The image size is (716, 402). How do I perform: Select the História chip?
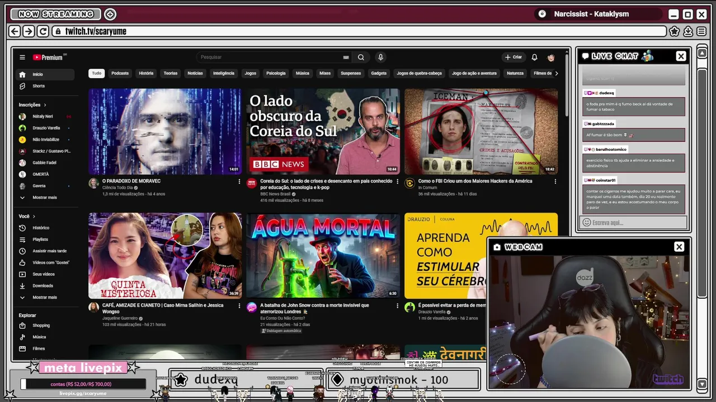click(x=146, y=73)
